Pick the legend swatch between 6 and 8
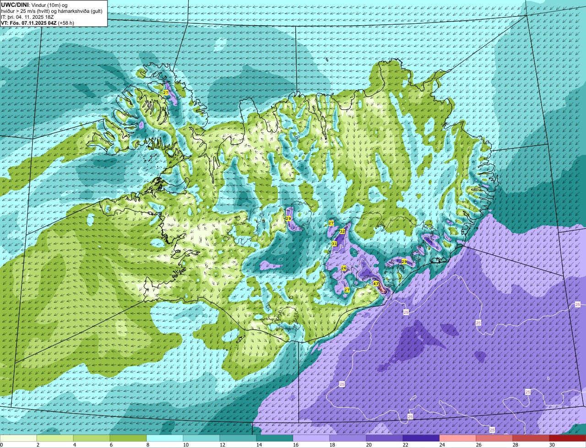Screen dimensions: 586x448 click(x=128, y=438)
